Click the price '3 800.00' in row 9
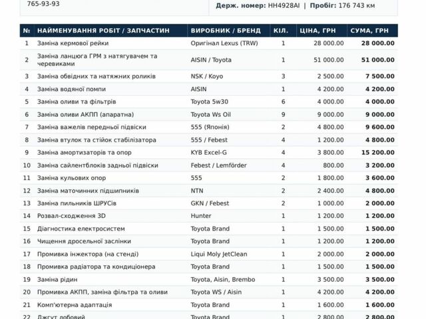 [x=331, y=152]
